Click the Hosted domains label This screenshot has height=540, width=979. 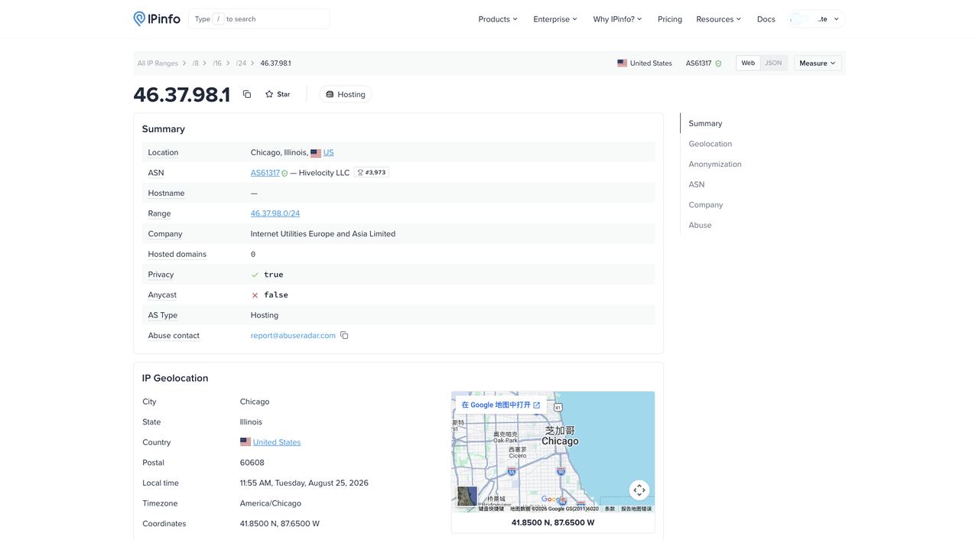tap(177, 254)
